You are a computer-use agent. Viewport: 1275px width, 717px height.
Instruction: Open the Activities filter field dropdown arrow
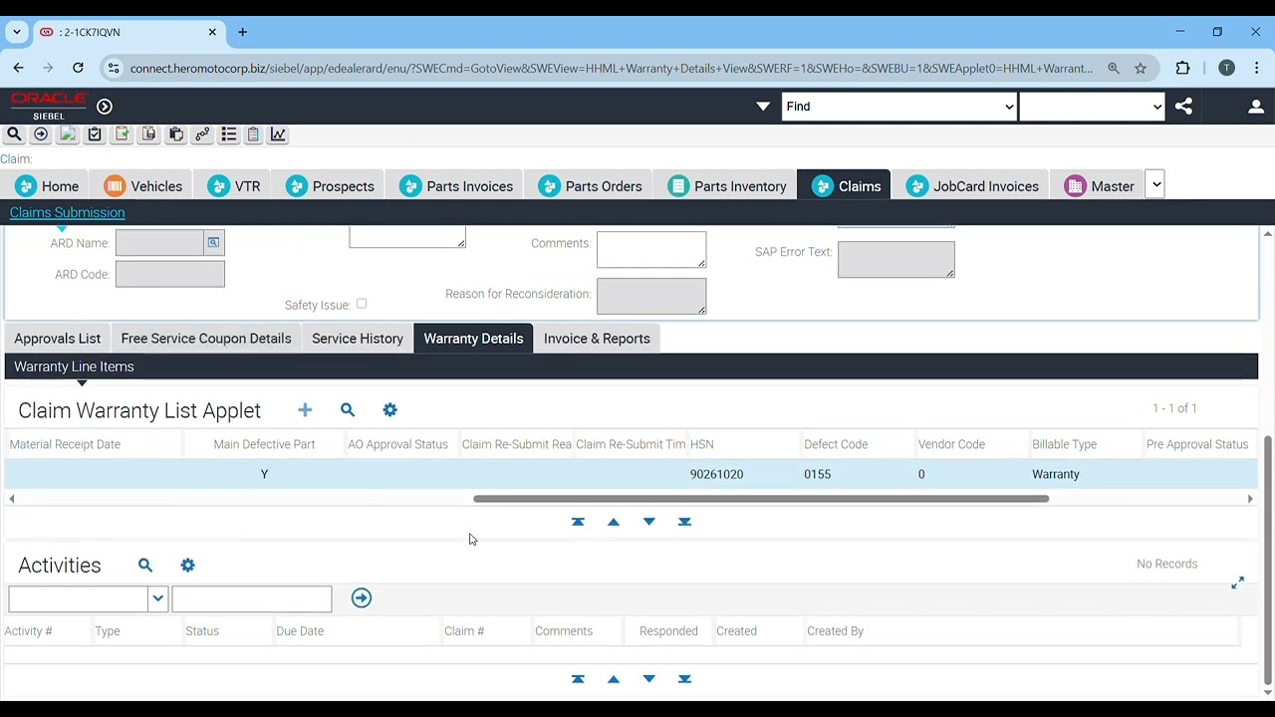pos(157,598)
